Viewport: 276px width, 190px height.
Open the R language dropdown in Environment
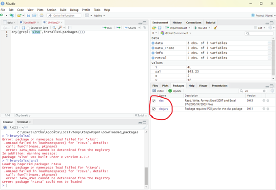(155, 33)
